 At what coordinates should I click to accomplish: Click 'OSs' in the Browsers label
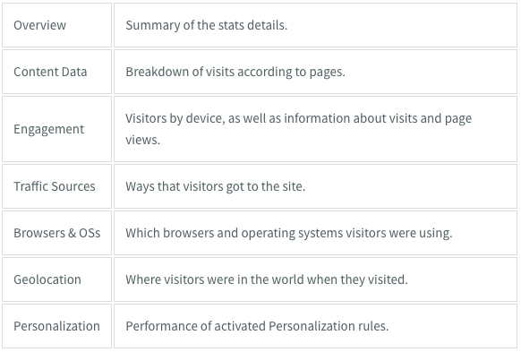tap(90, 233)
